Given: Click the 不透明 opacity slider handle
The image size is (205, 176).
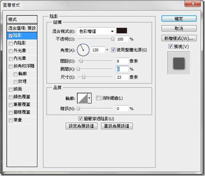Looking at the screenshot, I should point(113,39).
